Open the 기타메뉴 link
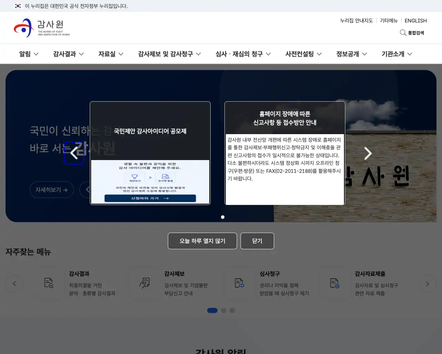 pos(389,21)
